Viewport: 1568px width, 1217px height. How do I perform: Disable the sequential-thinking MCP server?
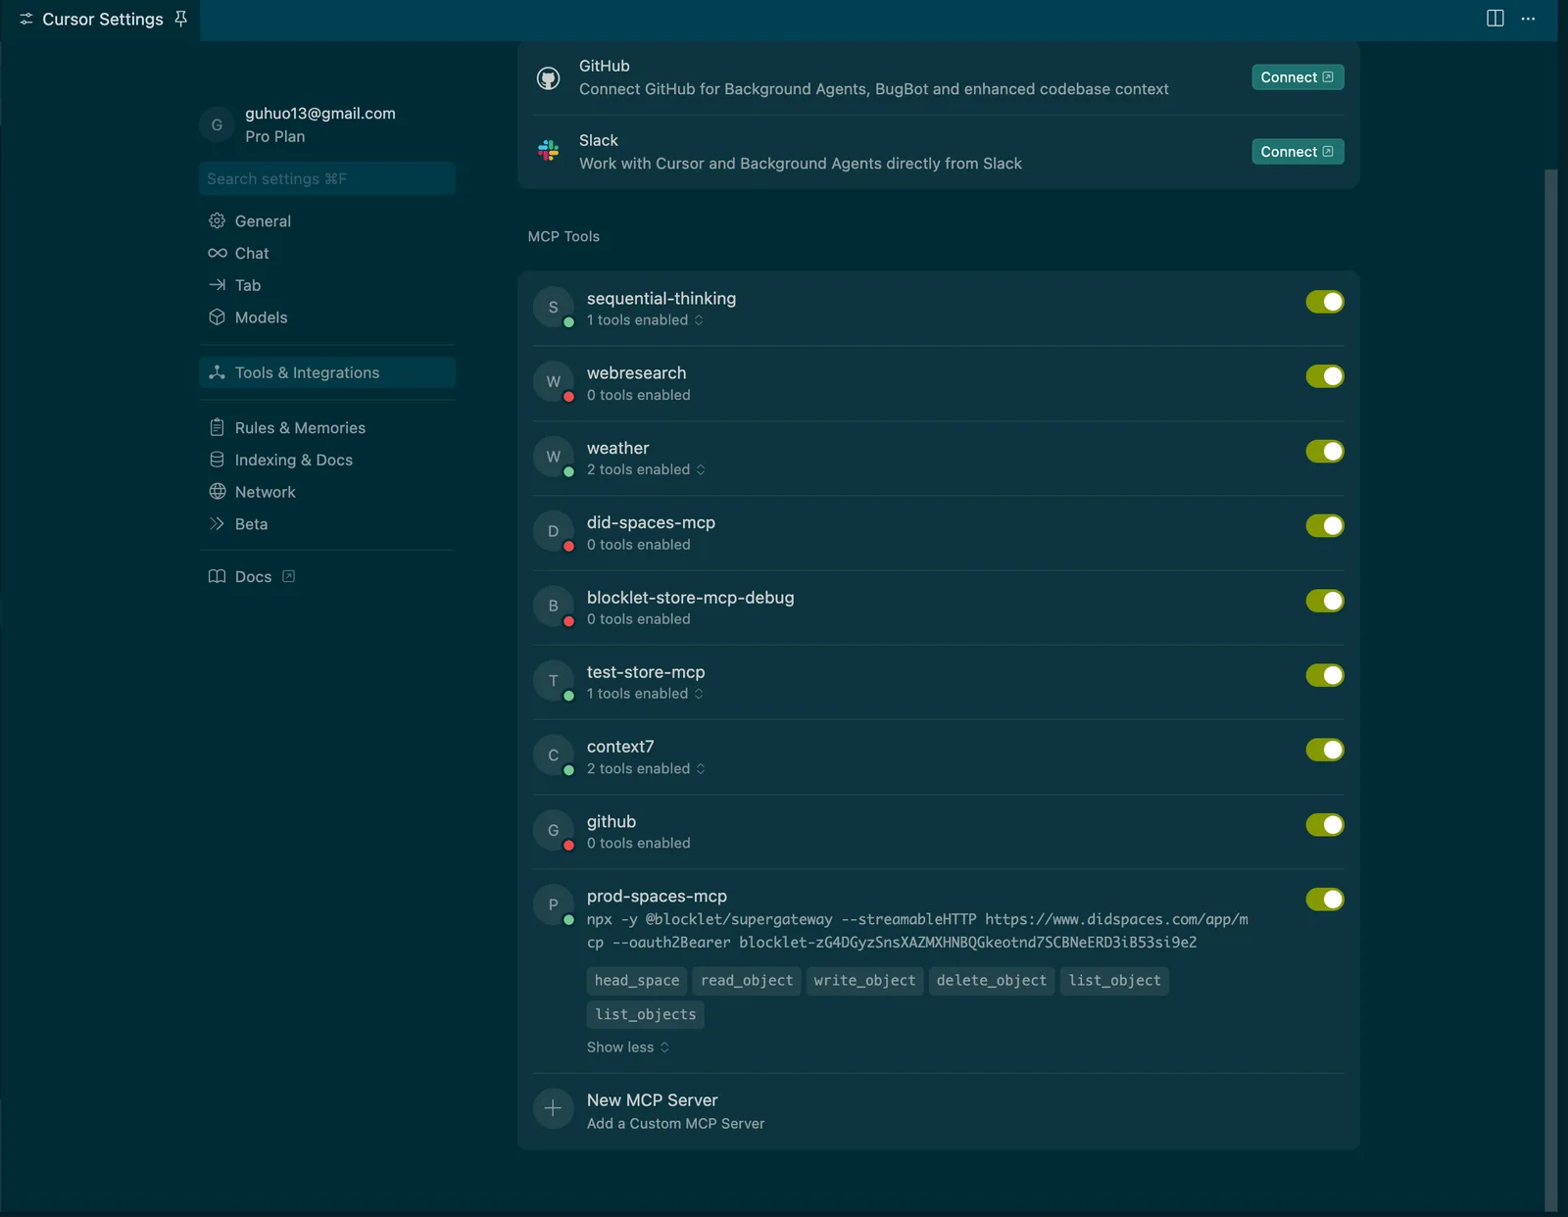(x=1325, y=302)
